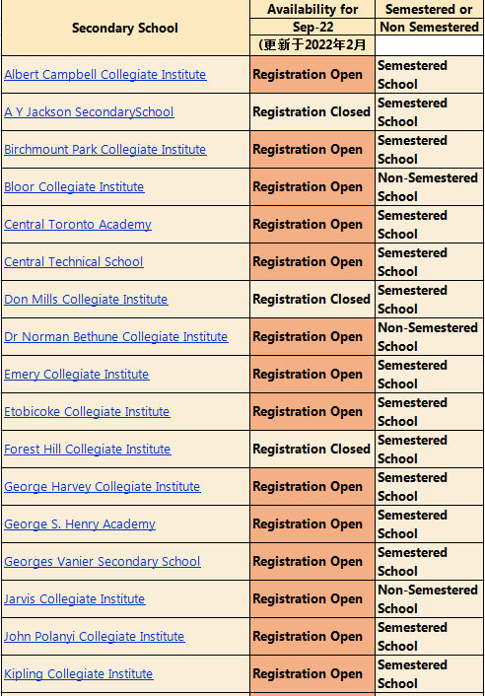The image size is (485, 696).
Task: Visit George S. Henry Academy link
Action: (80, 524)
